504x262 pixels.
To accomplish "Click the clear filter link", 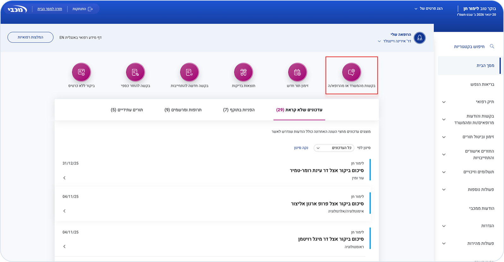I will (x=301, y=148).
